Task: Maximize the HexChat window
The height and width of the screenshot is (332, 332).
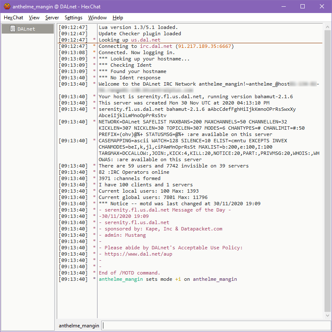Action: point(303,7)
